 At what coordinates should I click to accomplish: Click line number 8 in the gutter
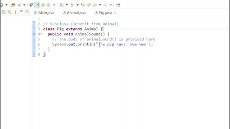pos(39,54)
